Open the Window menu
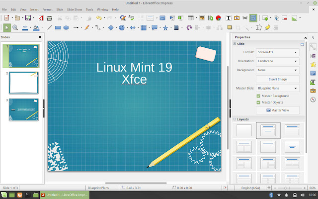This screenshot has width=318, height=199. (102, 9)
